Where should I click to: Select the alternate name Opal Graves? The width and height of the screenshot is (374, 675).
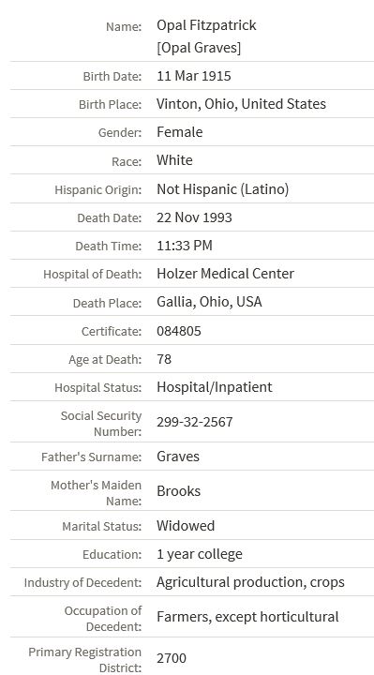tap(199, 48)
